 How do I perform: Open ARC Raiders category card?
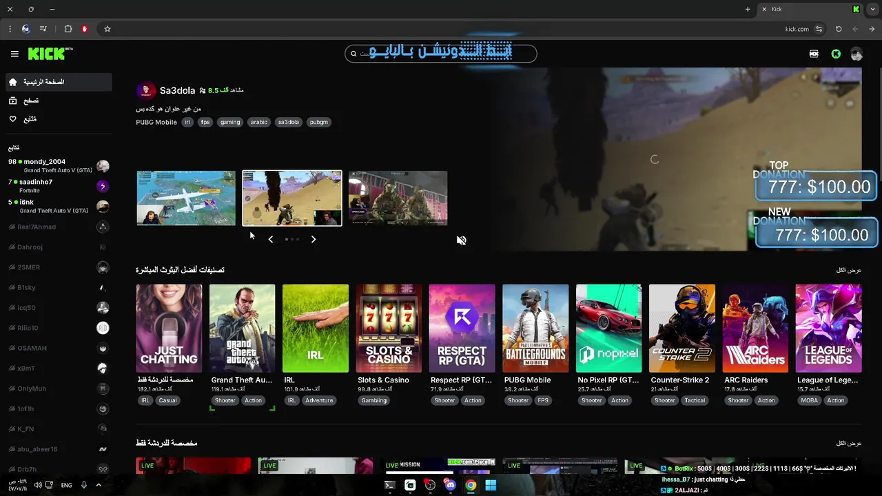coord(755,329)
